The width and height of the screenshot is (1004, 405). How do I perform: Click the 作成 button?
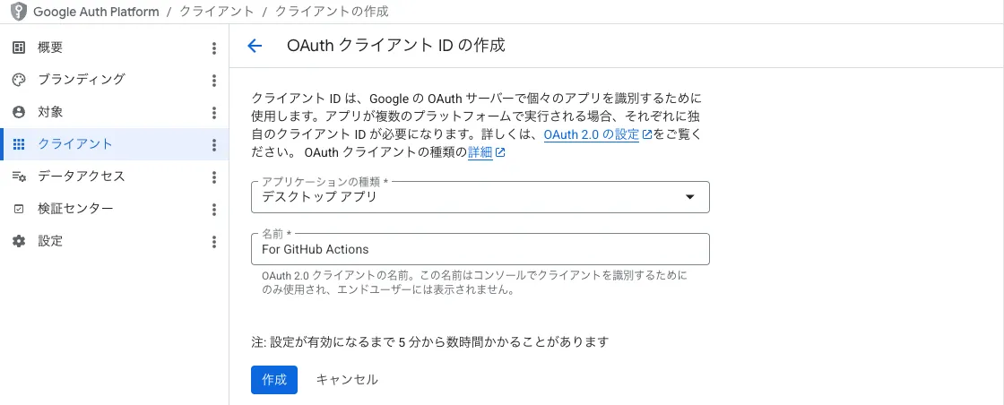coord(274,379)
